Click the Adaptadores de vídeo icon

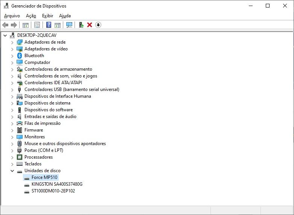point(20,49)
